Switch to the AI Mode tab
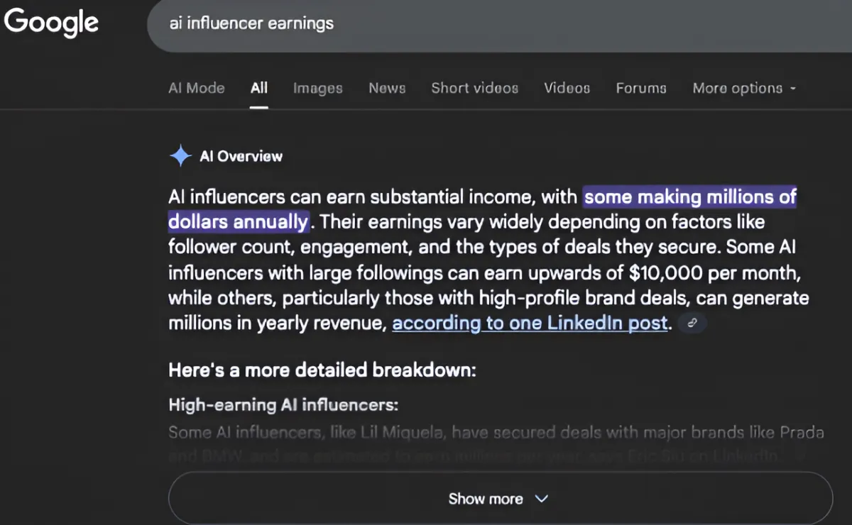This screenshot has height=525, width=852. click(x=197, y=88)
